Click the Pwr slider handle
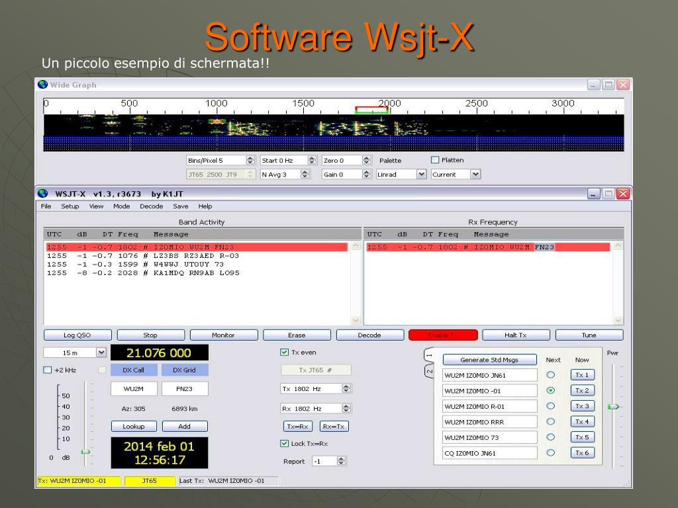 point(613,407)
